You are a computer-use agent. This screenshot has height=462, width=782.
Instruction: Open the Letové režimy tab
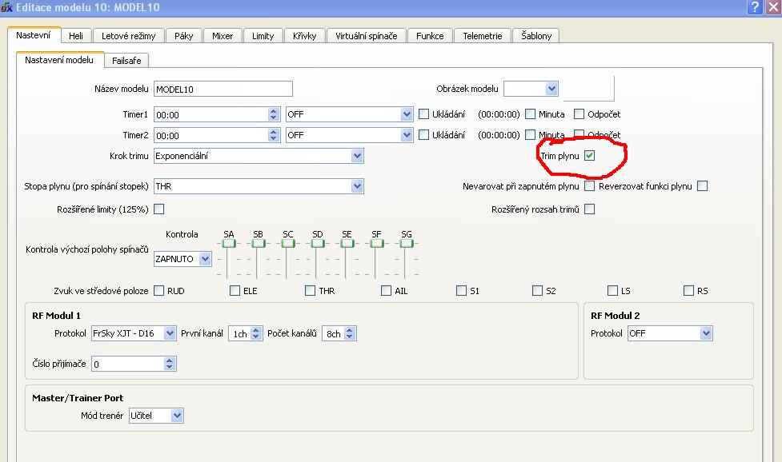click(x=129, y=36)
